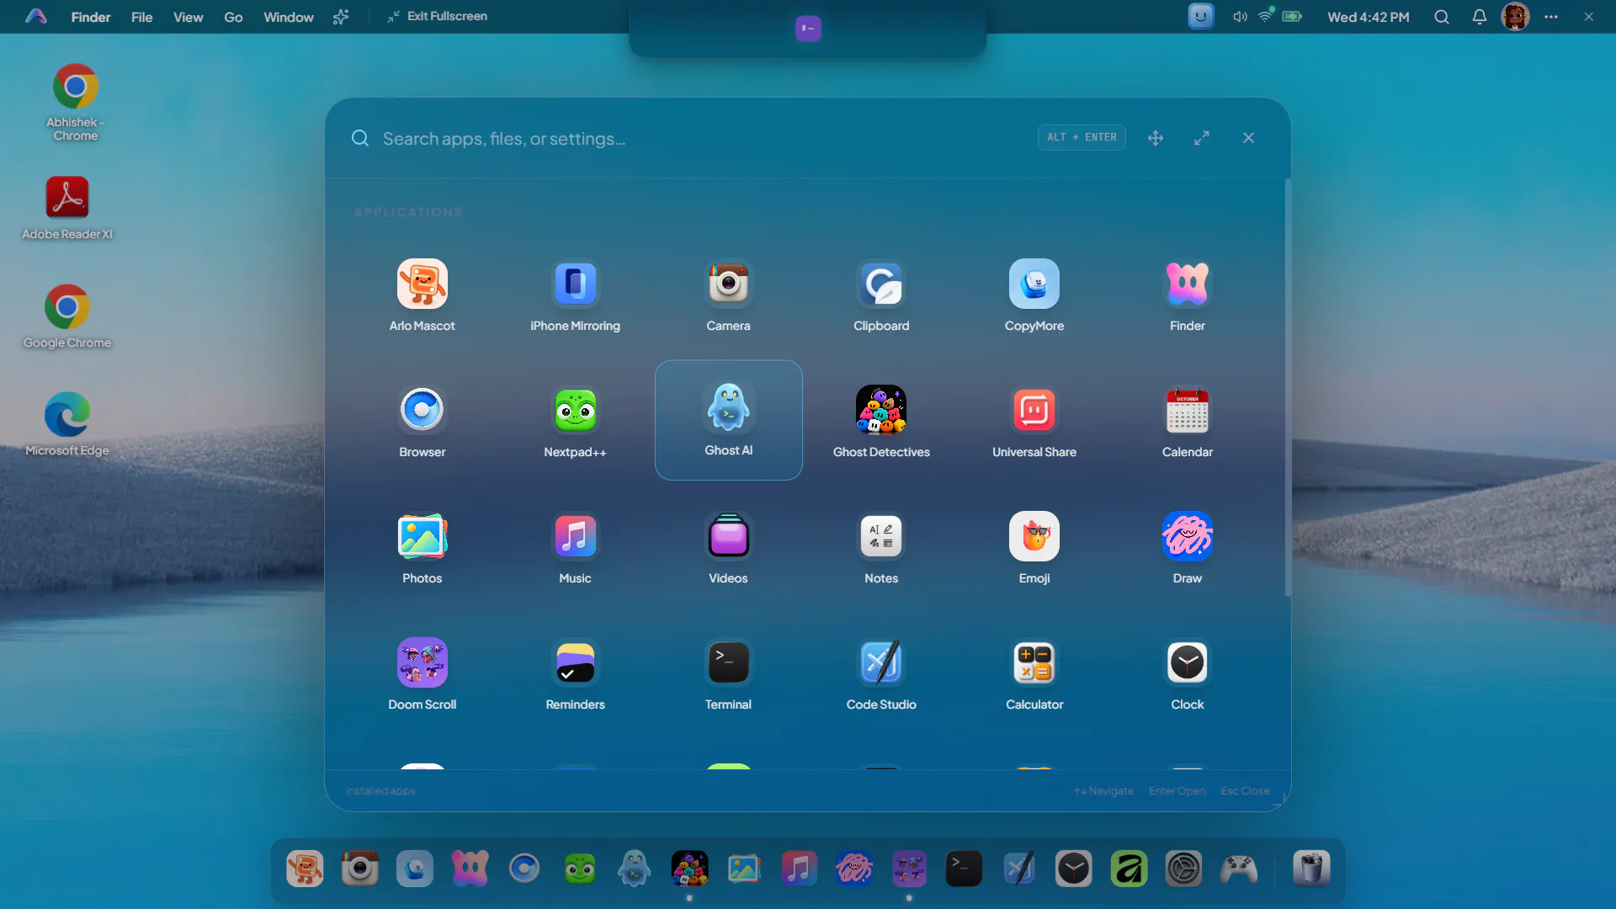
Task: Close the app launcher panel
Action: [x=1249, y=138]
